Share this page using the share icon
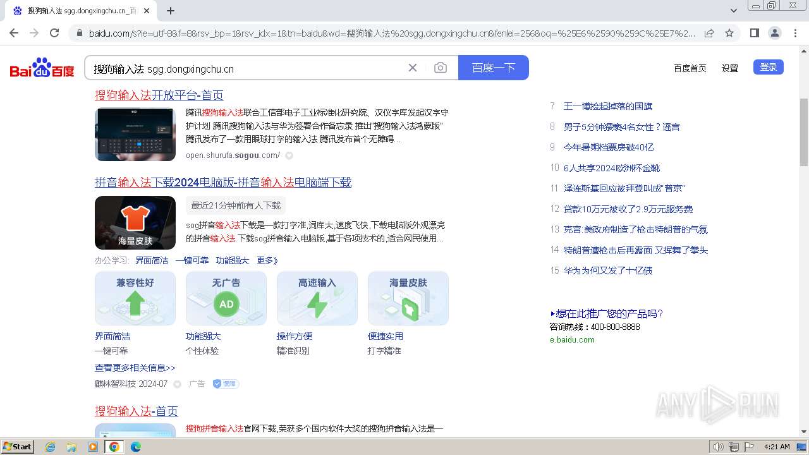809x455 pixels. coord(709,33)
